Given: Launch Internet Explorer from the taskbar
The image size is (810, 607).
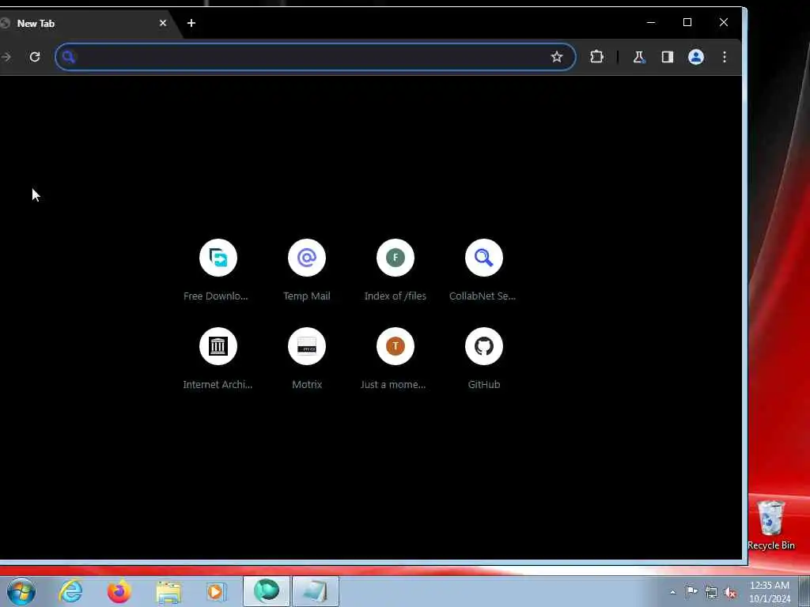Looking at the screenshot, I should (70, 591).
